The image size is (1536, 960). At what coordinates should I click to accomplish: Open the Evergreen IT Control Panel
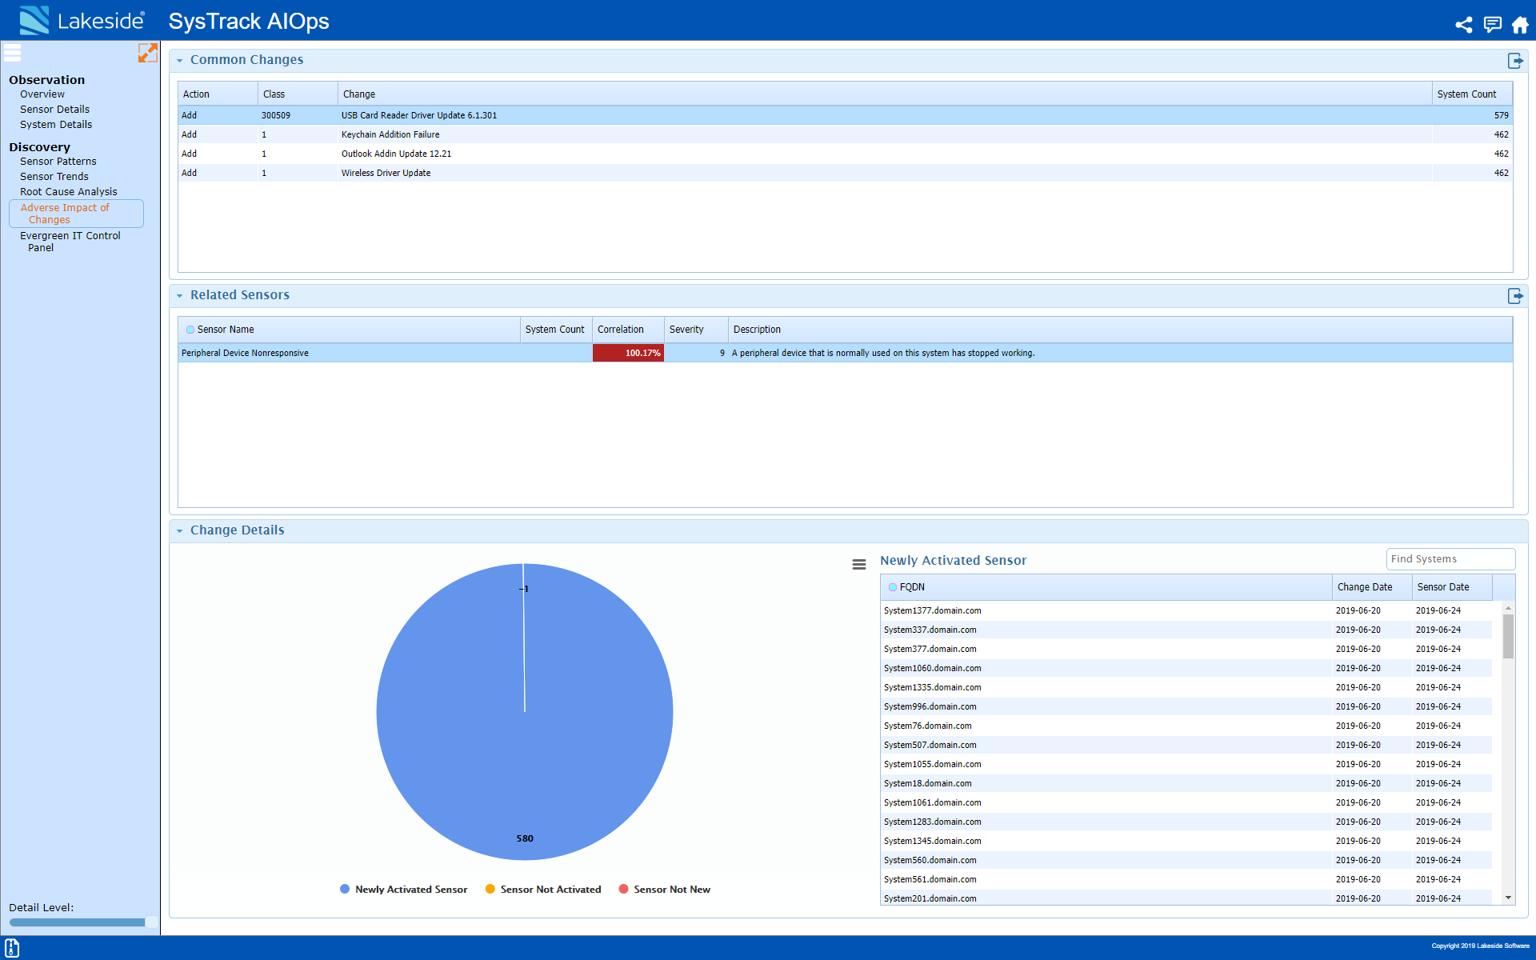pos(70,242)
